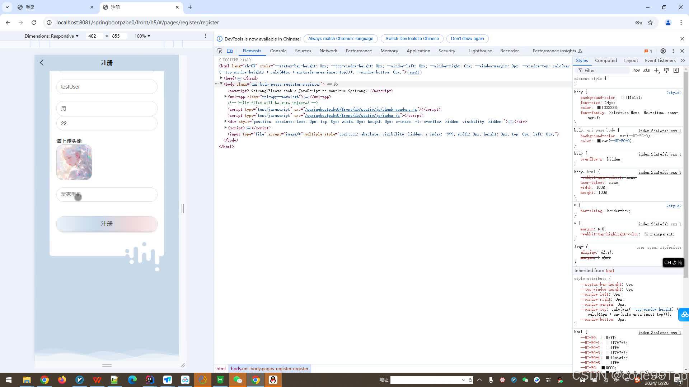Click the issues counter badge

648,51
